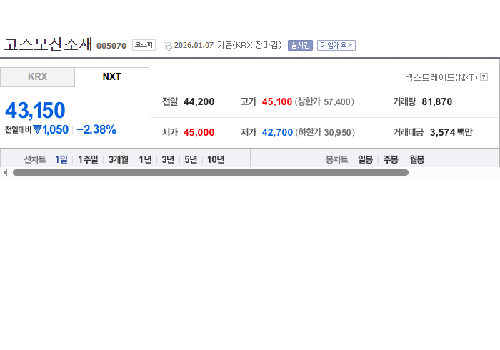Show the 주봉 candle chart
This screenshot has width=500, height=350.
pos(391,159)
